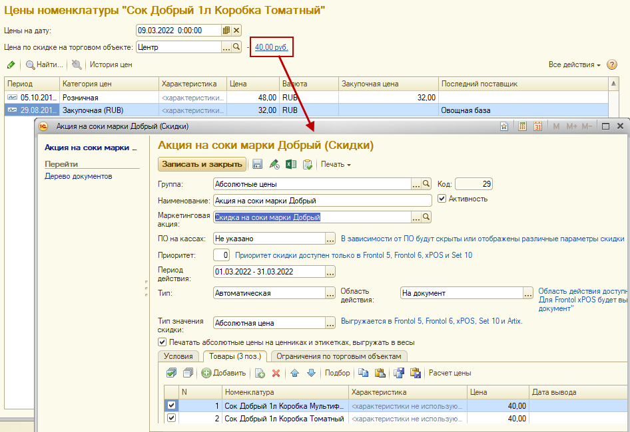The image size is (630, 432).
Task: Open the calculator icon in title bar
Action: coord(522,126)
